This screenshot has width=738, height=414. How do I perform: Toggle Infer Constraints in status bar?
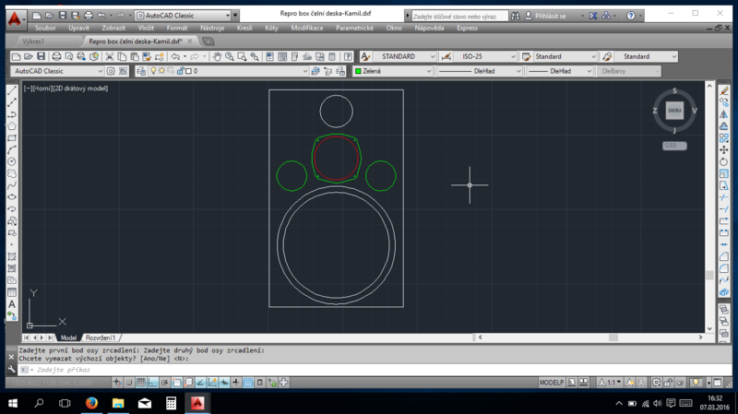[x=117, y=383]
